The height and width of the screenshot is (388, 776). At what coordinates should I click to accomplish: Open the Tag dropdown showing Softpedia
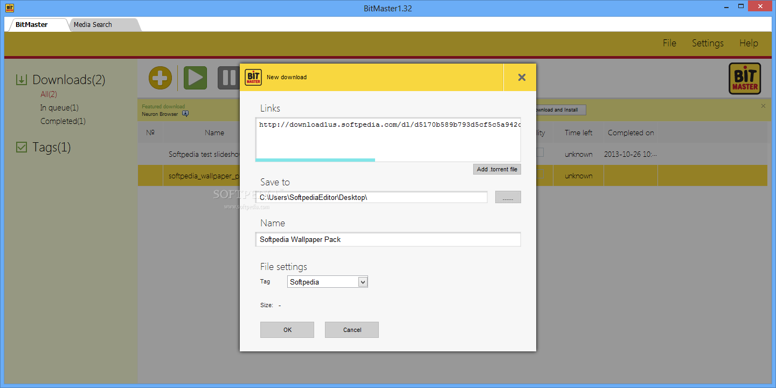point(327,282)
